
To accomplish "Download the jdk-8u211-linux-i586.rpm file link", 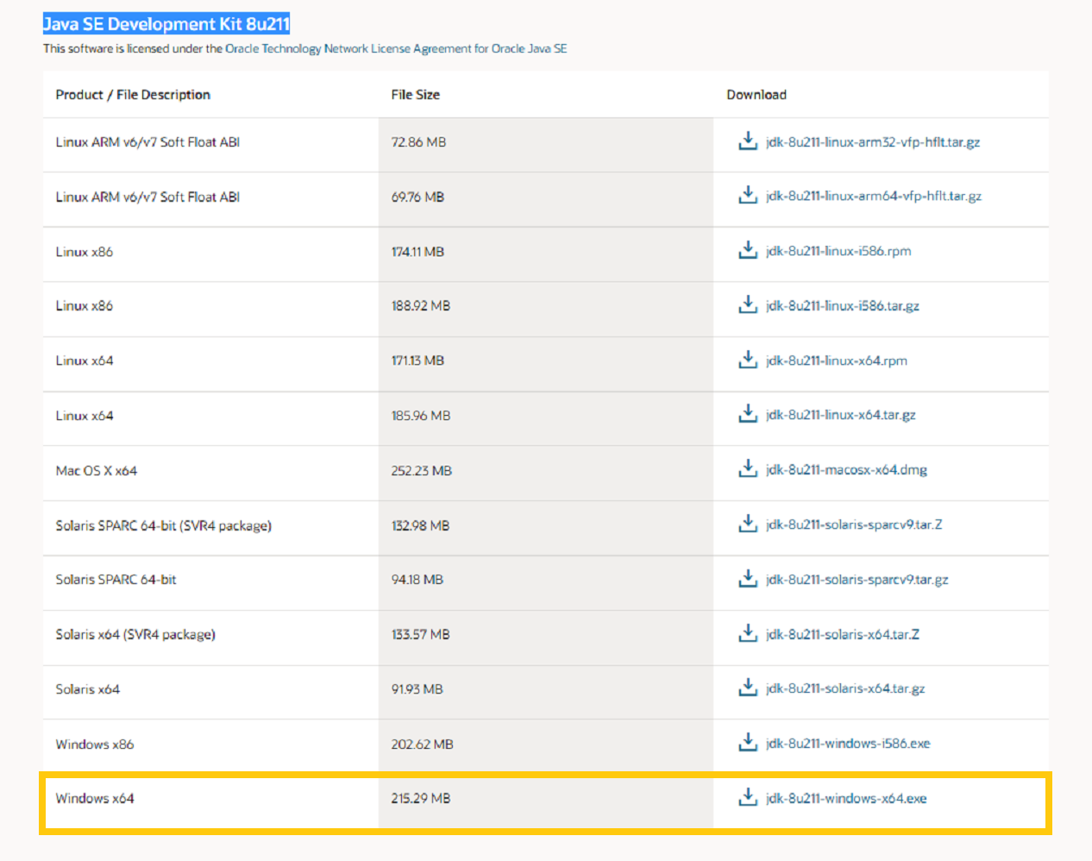I will pos(838,251).
